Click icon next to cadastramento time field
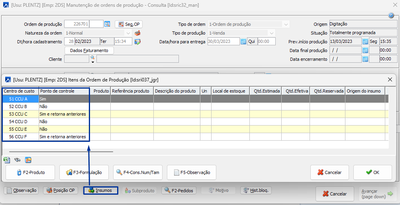 pos(137,42)
